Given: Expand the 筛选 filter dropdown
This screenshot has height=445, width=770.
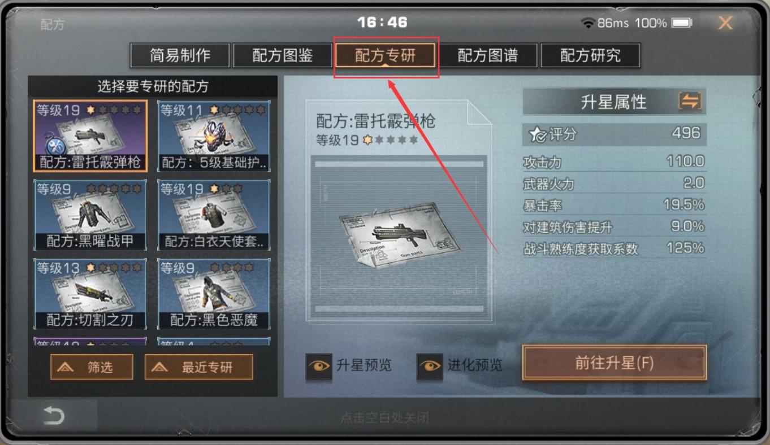Looking at the screenshot, I should (92, 367).
